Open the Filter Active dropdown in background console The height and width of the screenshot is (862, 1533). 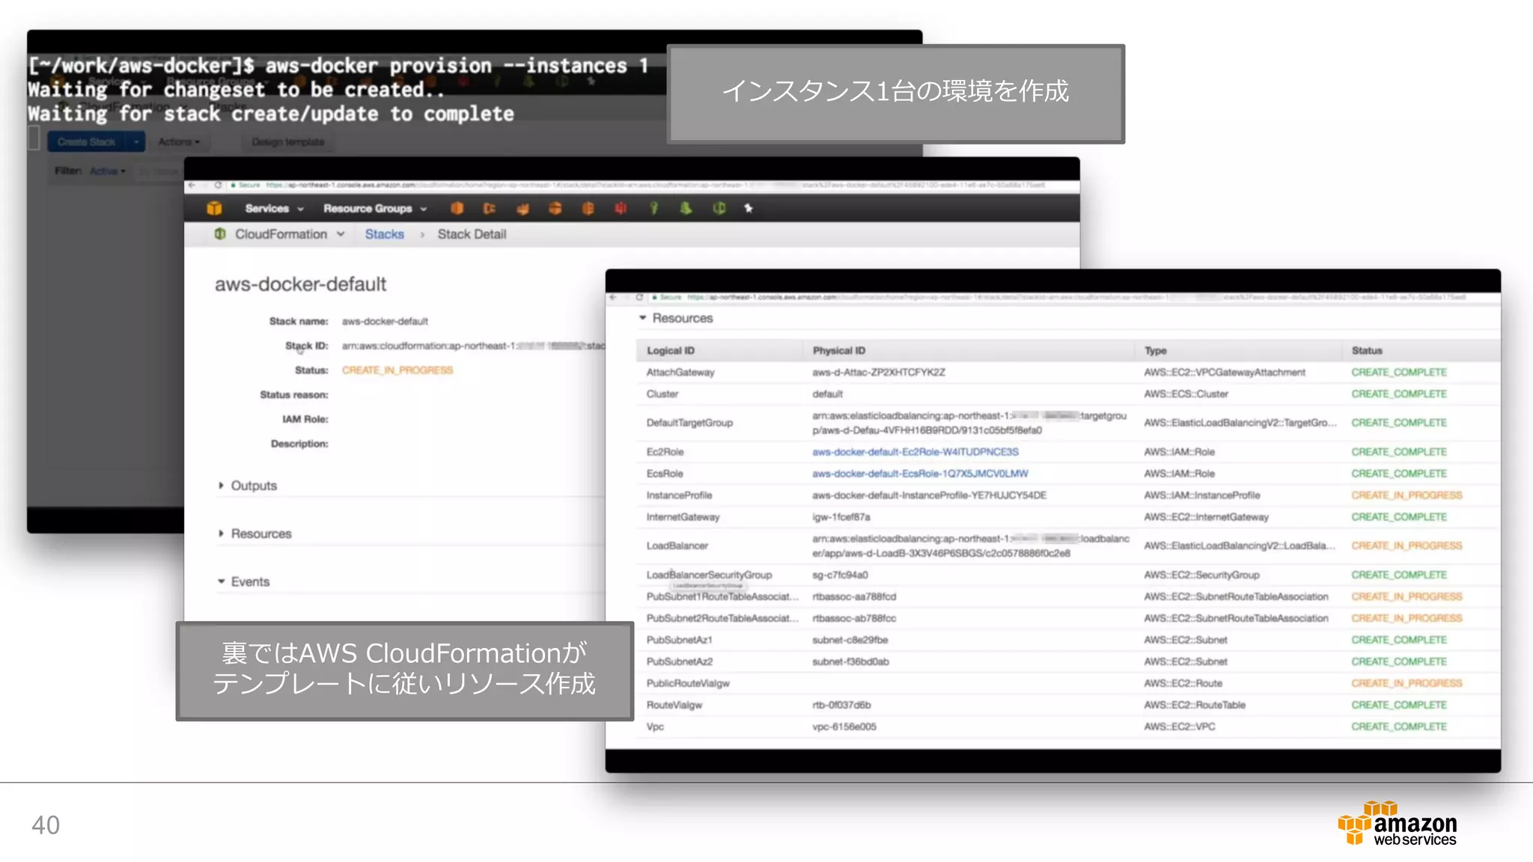pyautogui.click(x=108, y=171)
